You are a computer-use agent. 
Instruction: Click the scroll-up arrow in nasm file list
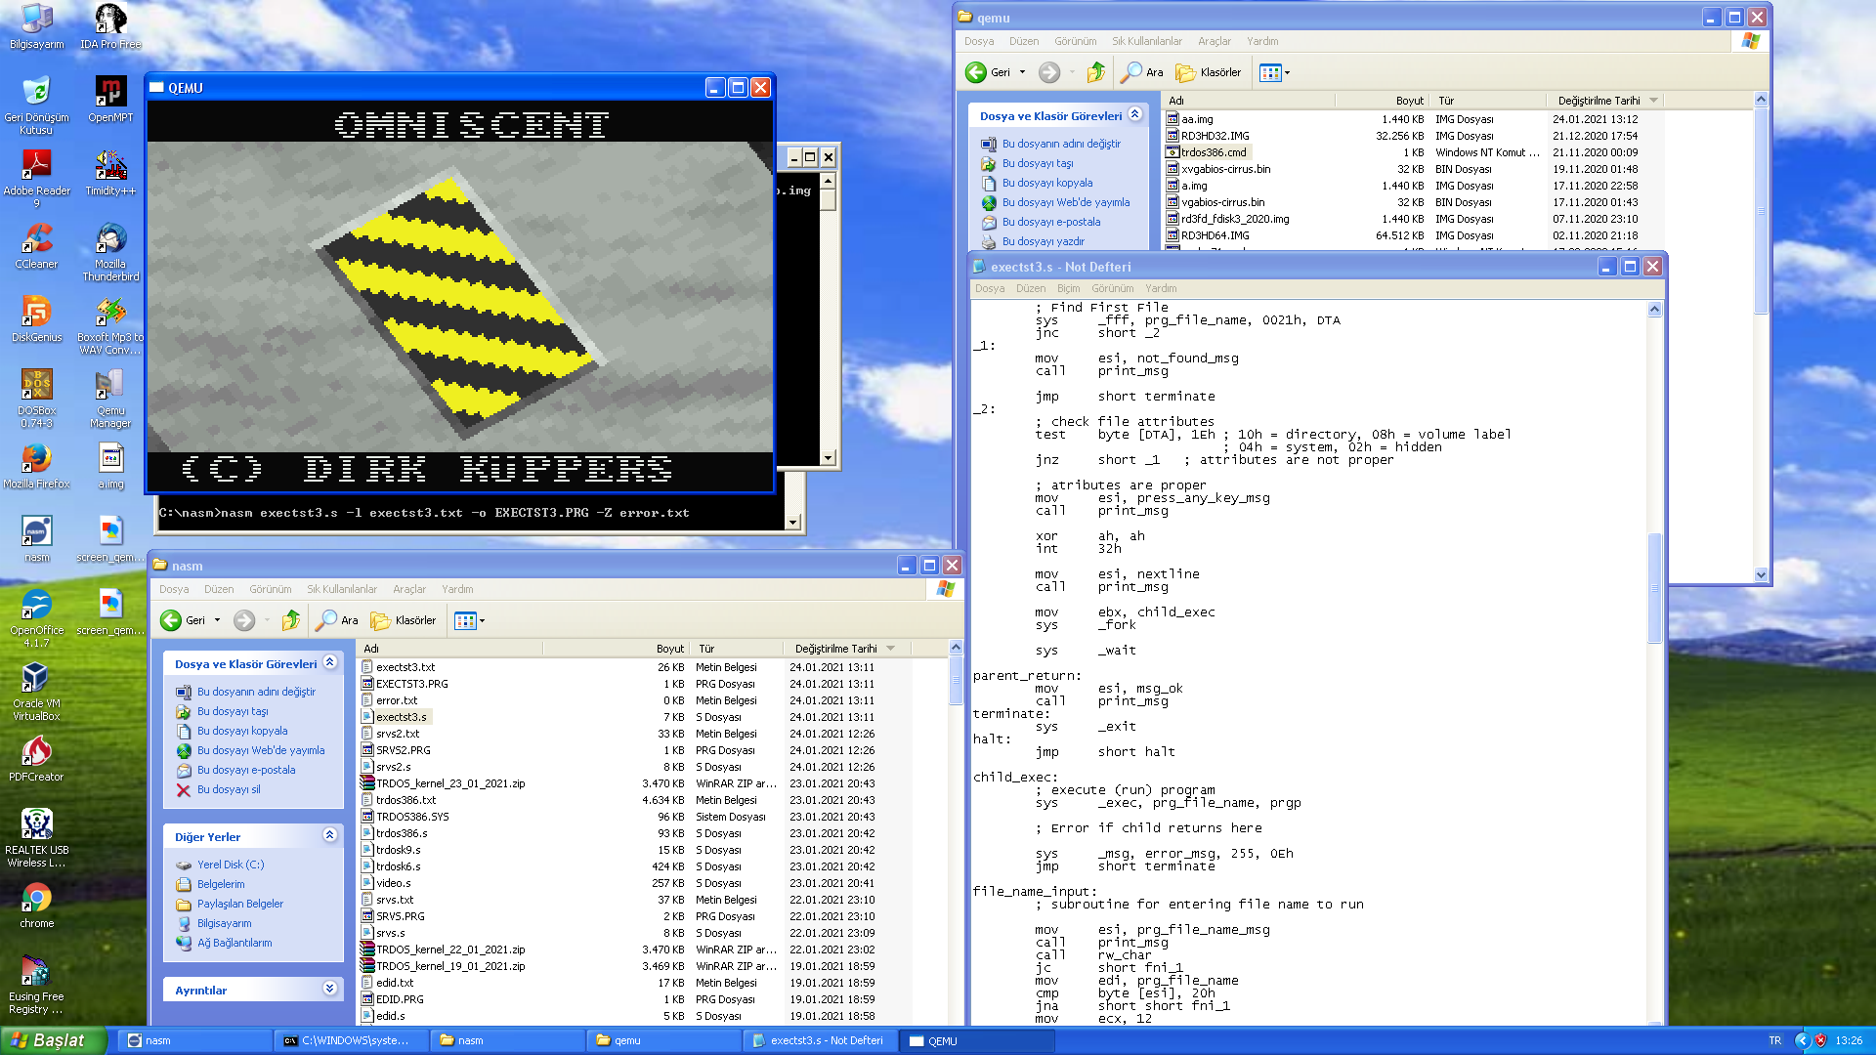pyautogui.click(x=956, y=648)
